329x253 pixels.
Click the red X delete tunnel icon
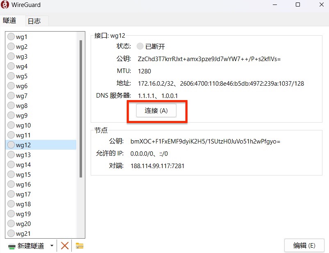64,246
